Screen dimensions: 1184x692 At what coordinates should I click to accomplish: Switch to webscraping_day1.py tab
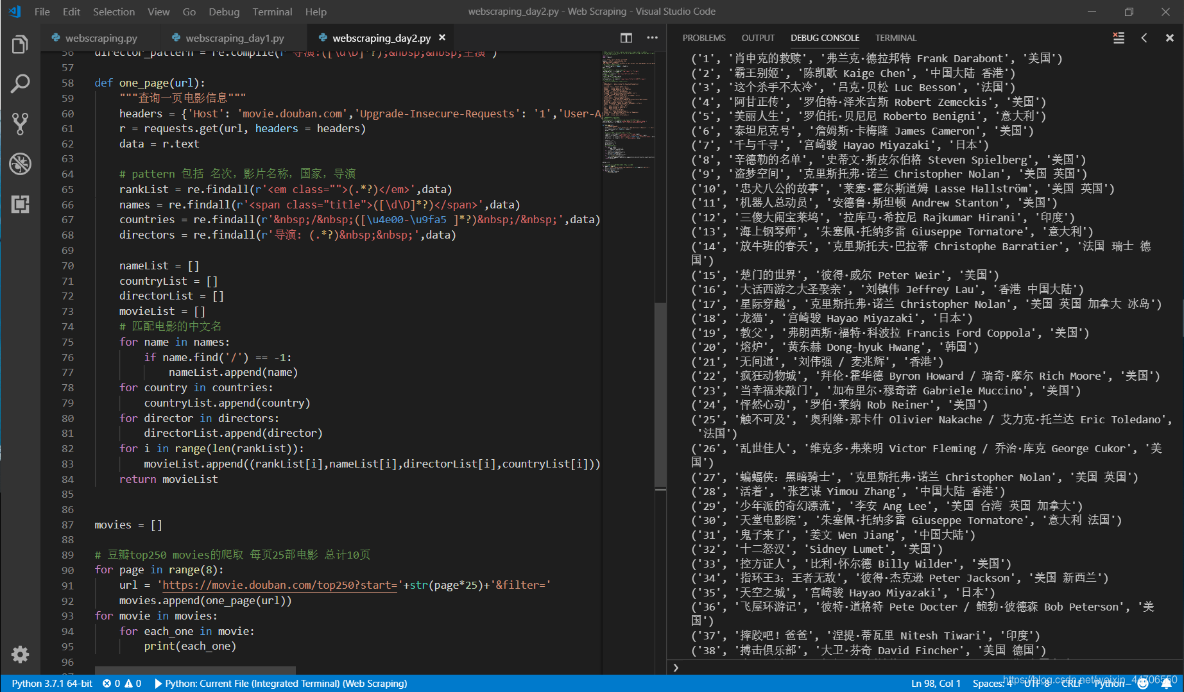[234, 38]
